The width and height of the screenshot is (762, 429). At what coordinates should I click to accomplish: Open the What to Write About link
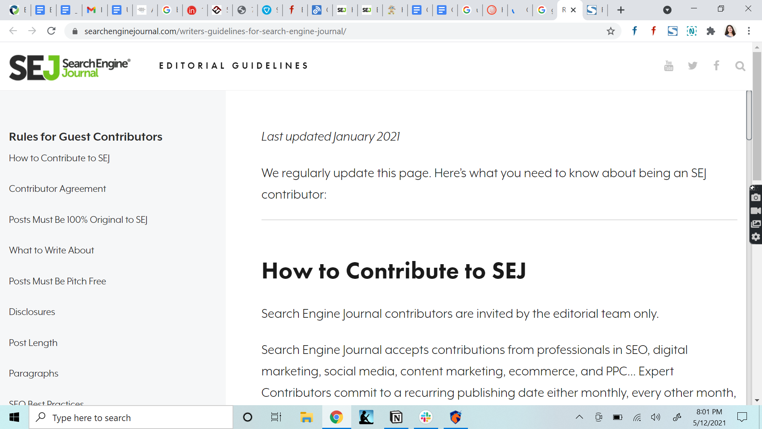click(52, 250)
